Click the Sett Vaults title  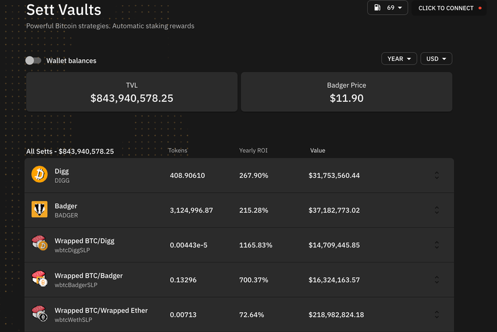click(x=64, y=10)
